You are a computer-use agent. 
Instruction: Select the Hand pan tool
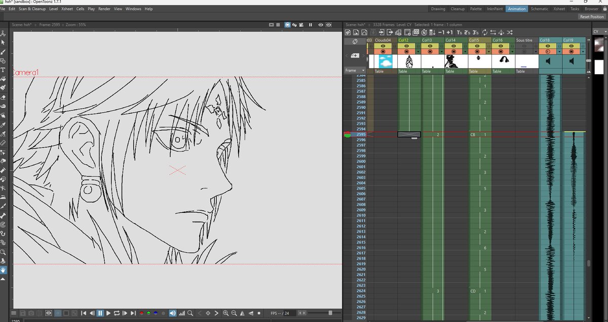(3, 269)
